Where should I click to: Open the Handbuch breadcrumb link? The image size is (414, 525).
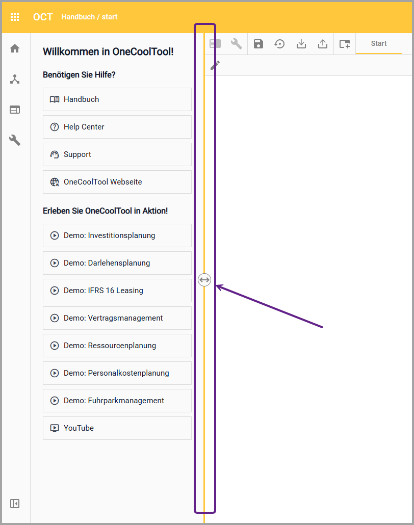[78, 17]
